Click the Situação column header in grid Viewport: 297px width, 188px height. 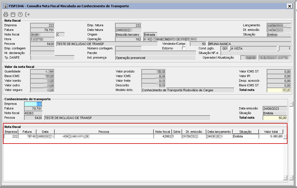[x=246, y=132]
